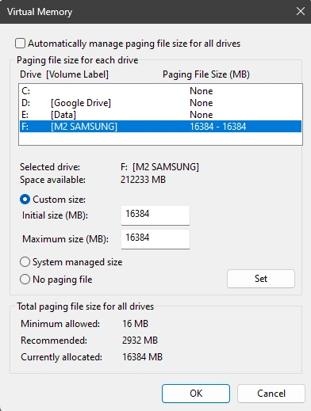This screenshot has width=311, height=411.
Task: Click the Cancel button
Action: 271,394
